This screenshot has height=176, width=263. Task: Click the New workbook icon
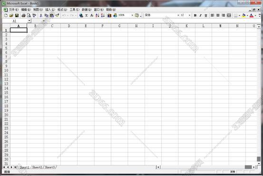click(6, 15)
